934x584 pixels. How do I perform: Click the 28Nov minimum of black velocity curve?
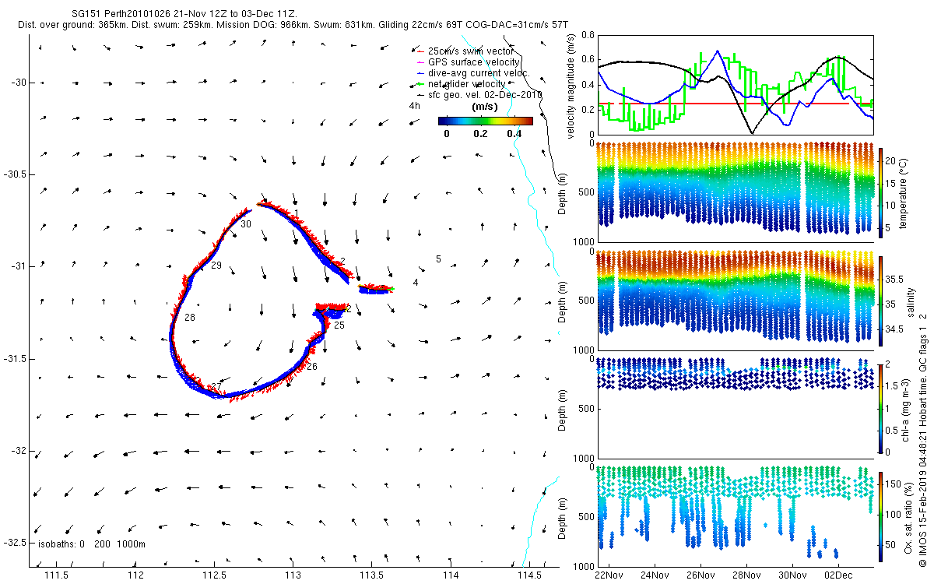[x=752, y=133]
